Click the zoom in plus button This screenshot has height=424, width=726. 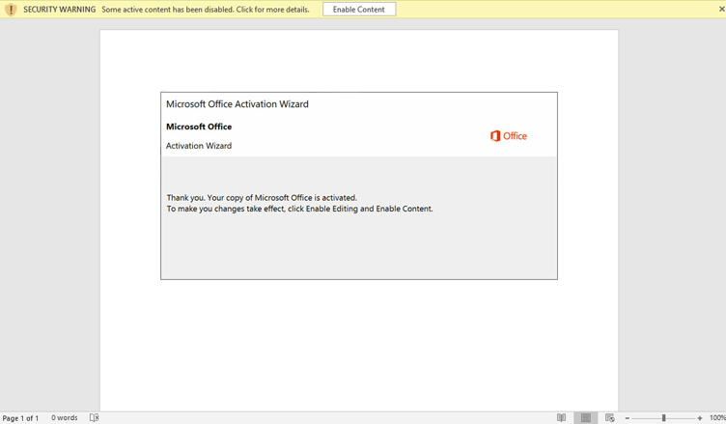700,418
